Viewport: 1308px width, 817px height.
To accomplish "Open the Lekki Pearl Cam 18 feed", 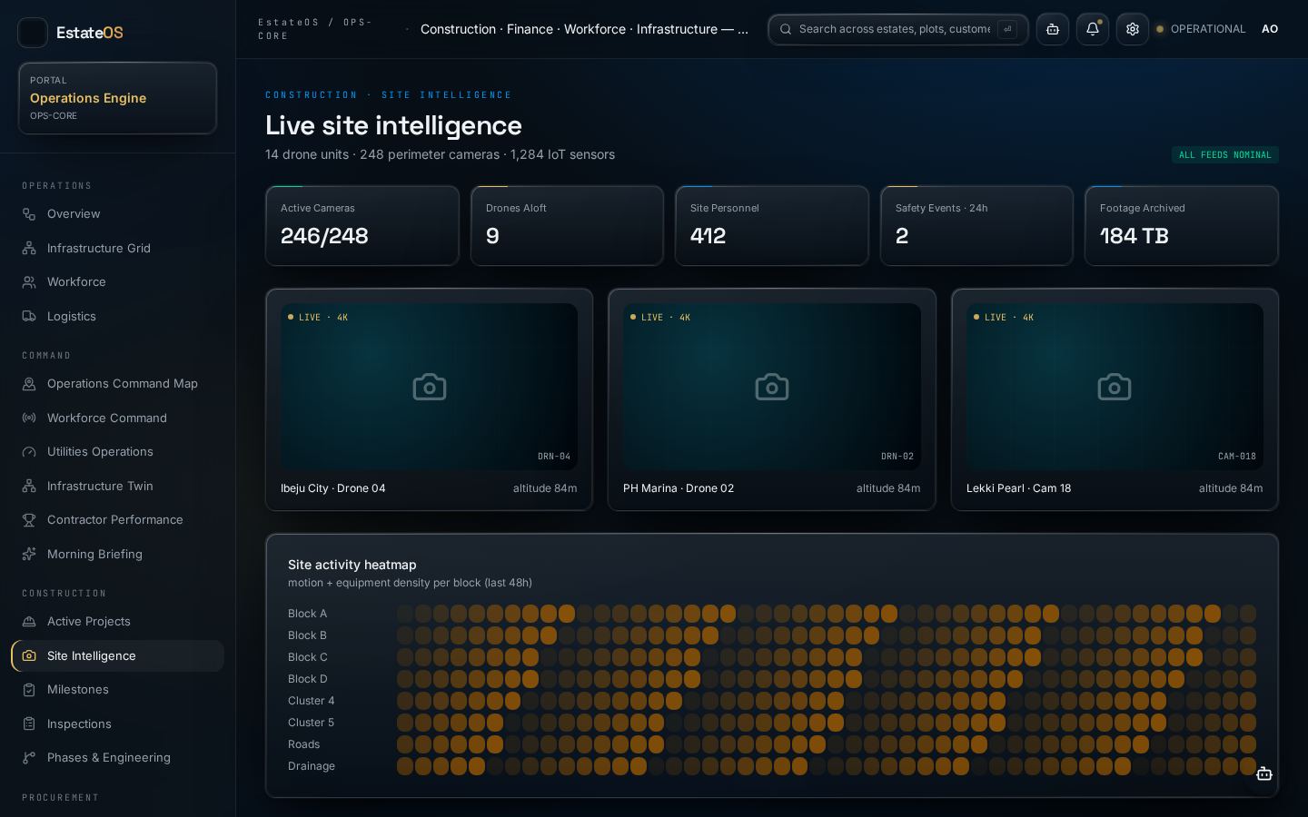I will [x=1115, y=399].
